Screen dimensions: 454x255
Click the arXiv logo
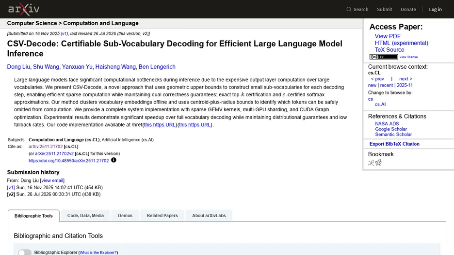(x=24, y=9)
